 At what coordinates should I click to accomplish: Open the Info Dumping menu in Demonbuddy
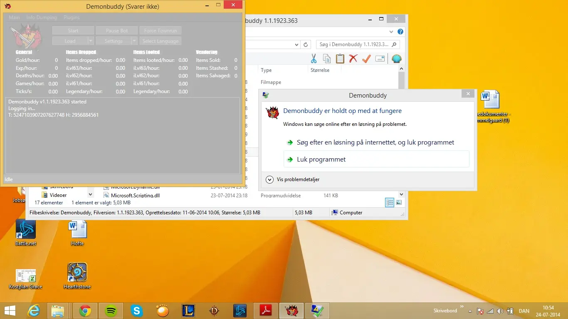click(x=42, y=17)
